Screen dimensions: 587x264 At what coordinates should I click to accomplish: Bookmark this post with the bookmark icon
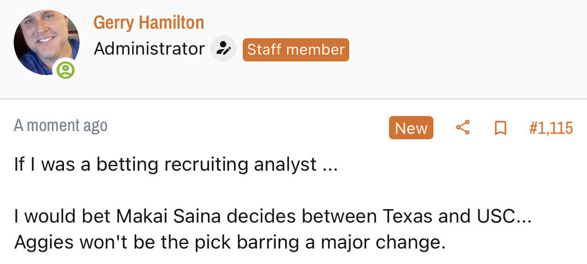tap(501, 128)
